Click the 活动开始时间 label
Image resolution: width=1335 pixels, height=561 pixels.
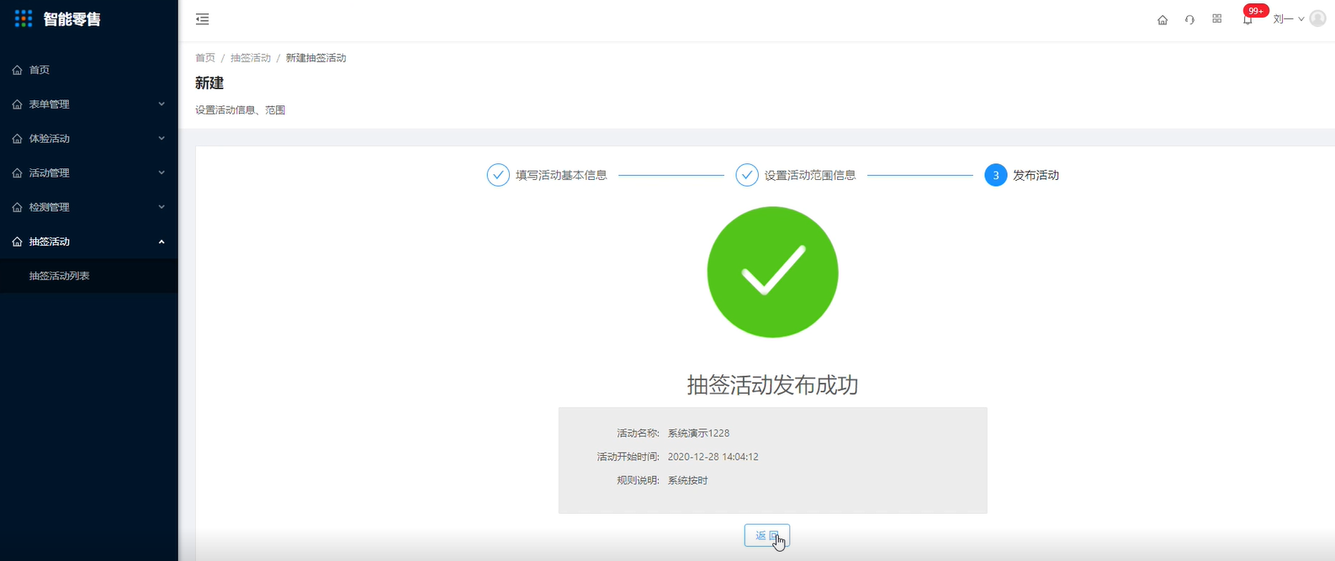coord(628,457)
